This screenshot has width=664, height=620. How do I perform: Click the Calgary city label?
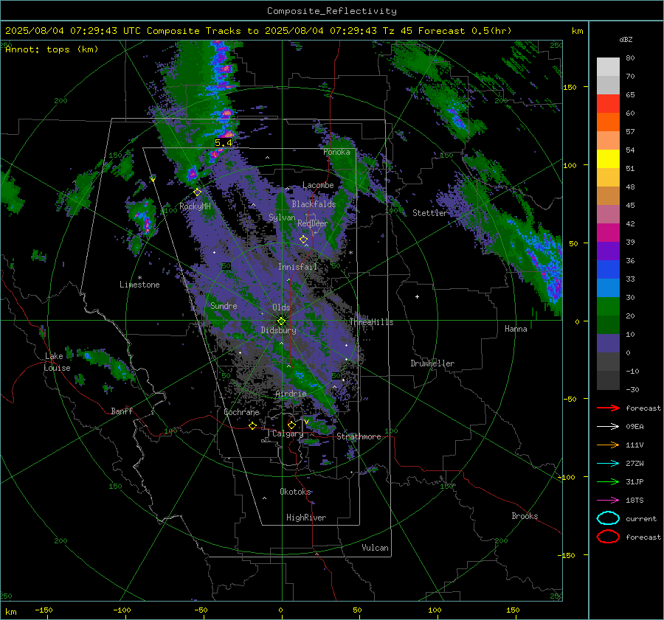(x=288, y=433)
